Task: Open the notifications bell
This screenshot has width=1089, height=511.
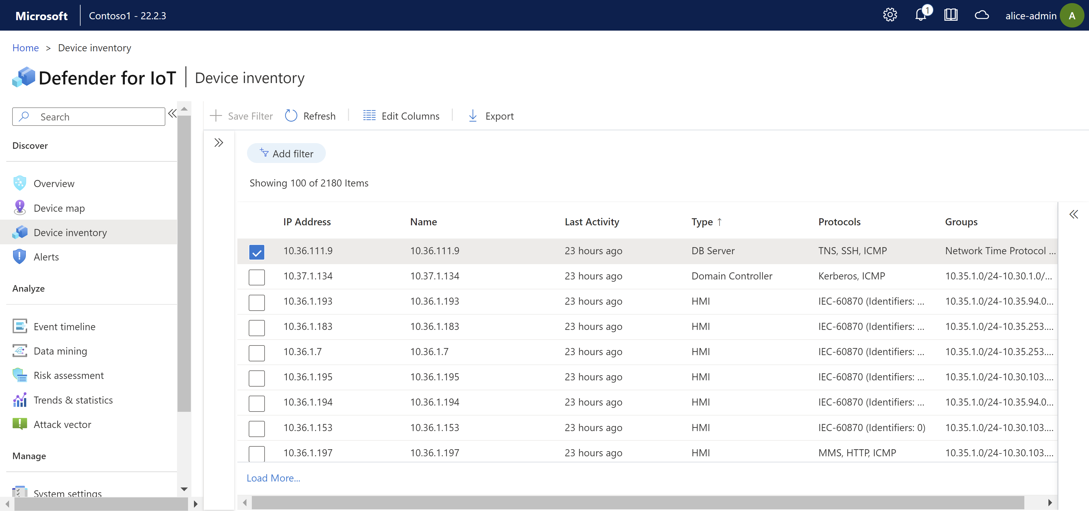Action: pos(920,15)
